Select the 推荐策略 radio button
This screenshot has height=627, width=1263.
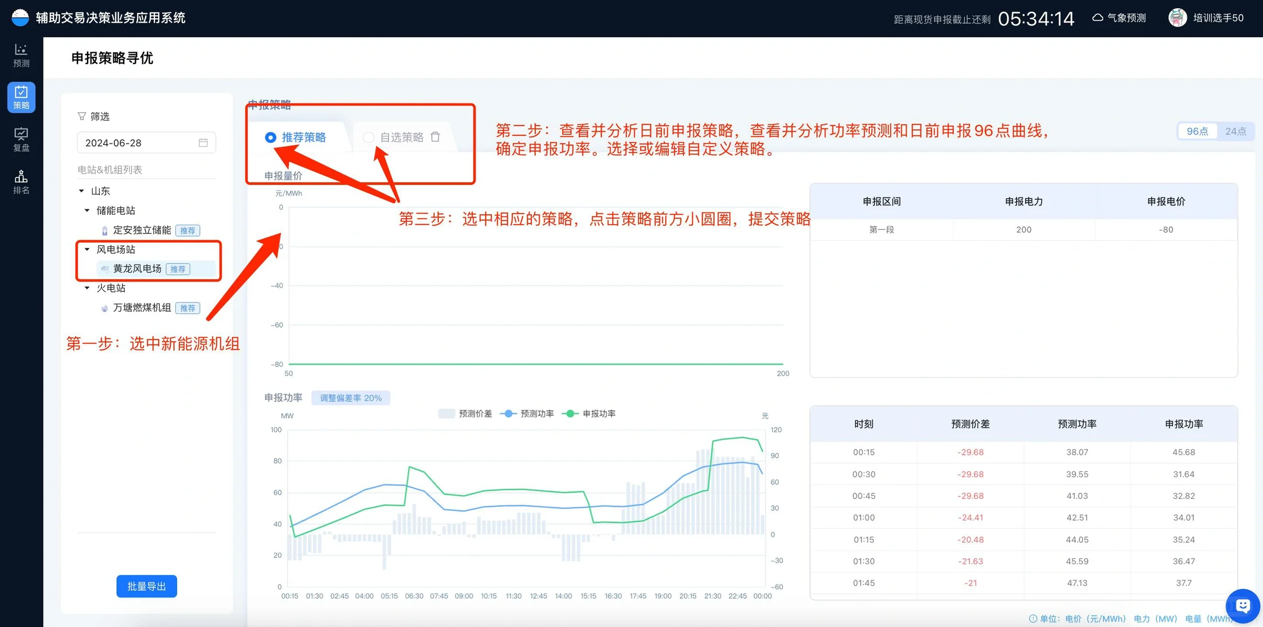point(270,138)
